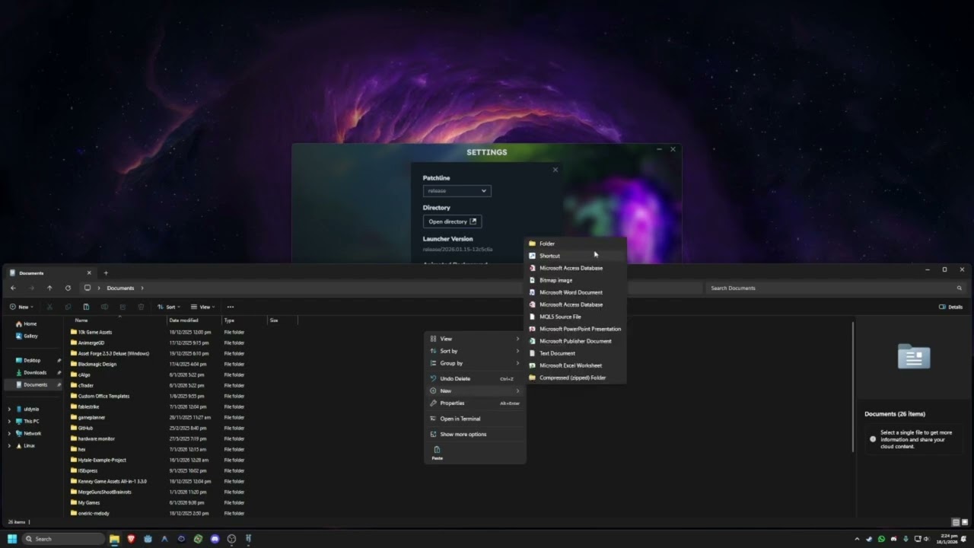The height and width of the screenshot is (548, 974).
Task: Open the Patchline release dropdown in Settings
Action: 457,191
